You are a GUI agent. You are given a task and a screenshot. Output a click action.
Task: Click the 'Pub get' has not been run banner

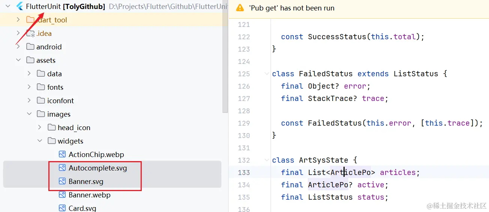358,8
